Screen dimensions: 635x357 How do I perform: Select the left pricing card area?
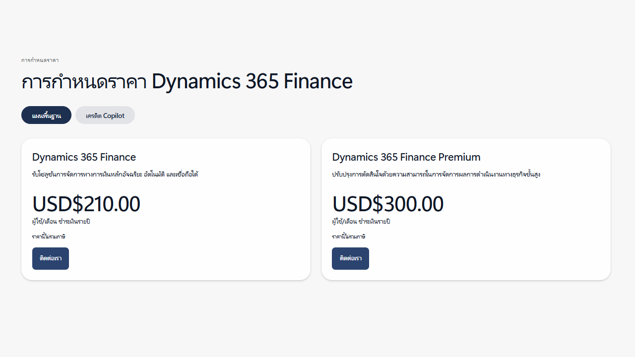tap(165, 209)
